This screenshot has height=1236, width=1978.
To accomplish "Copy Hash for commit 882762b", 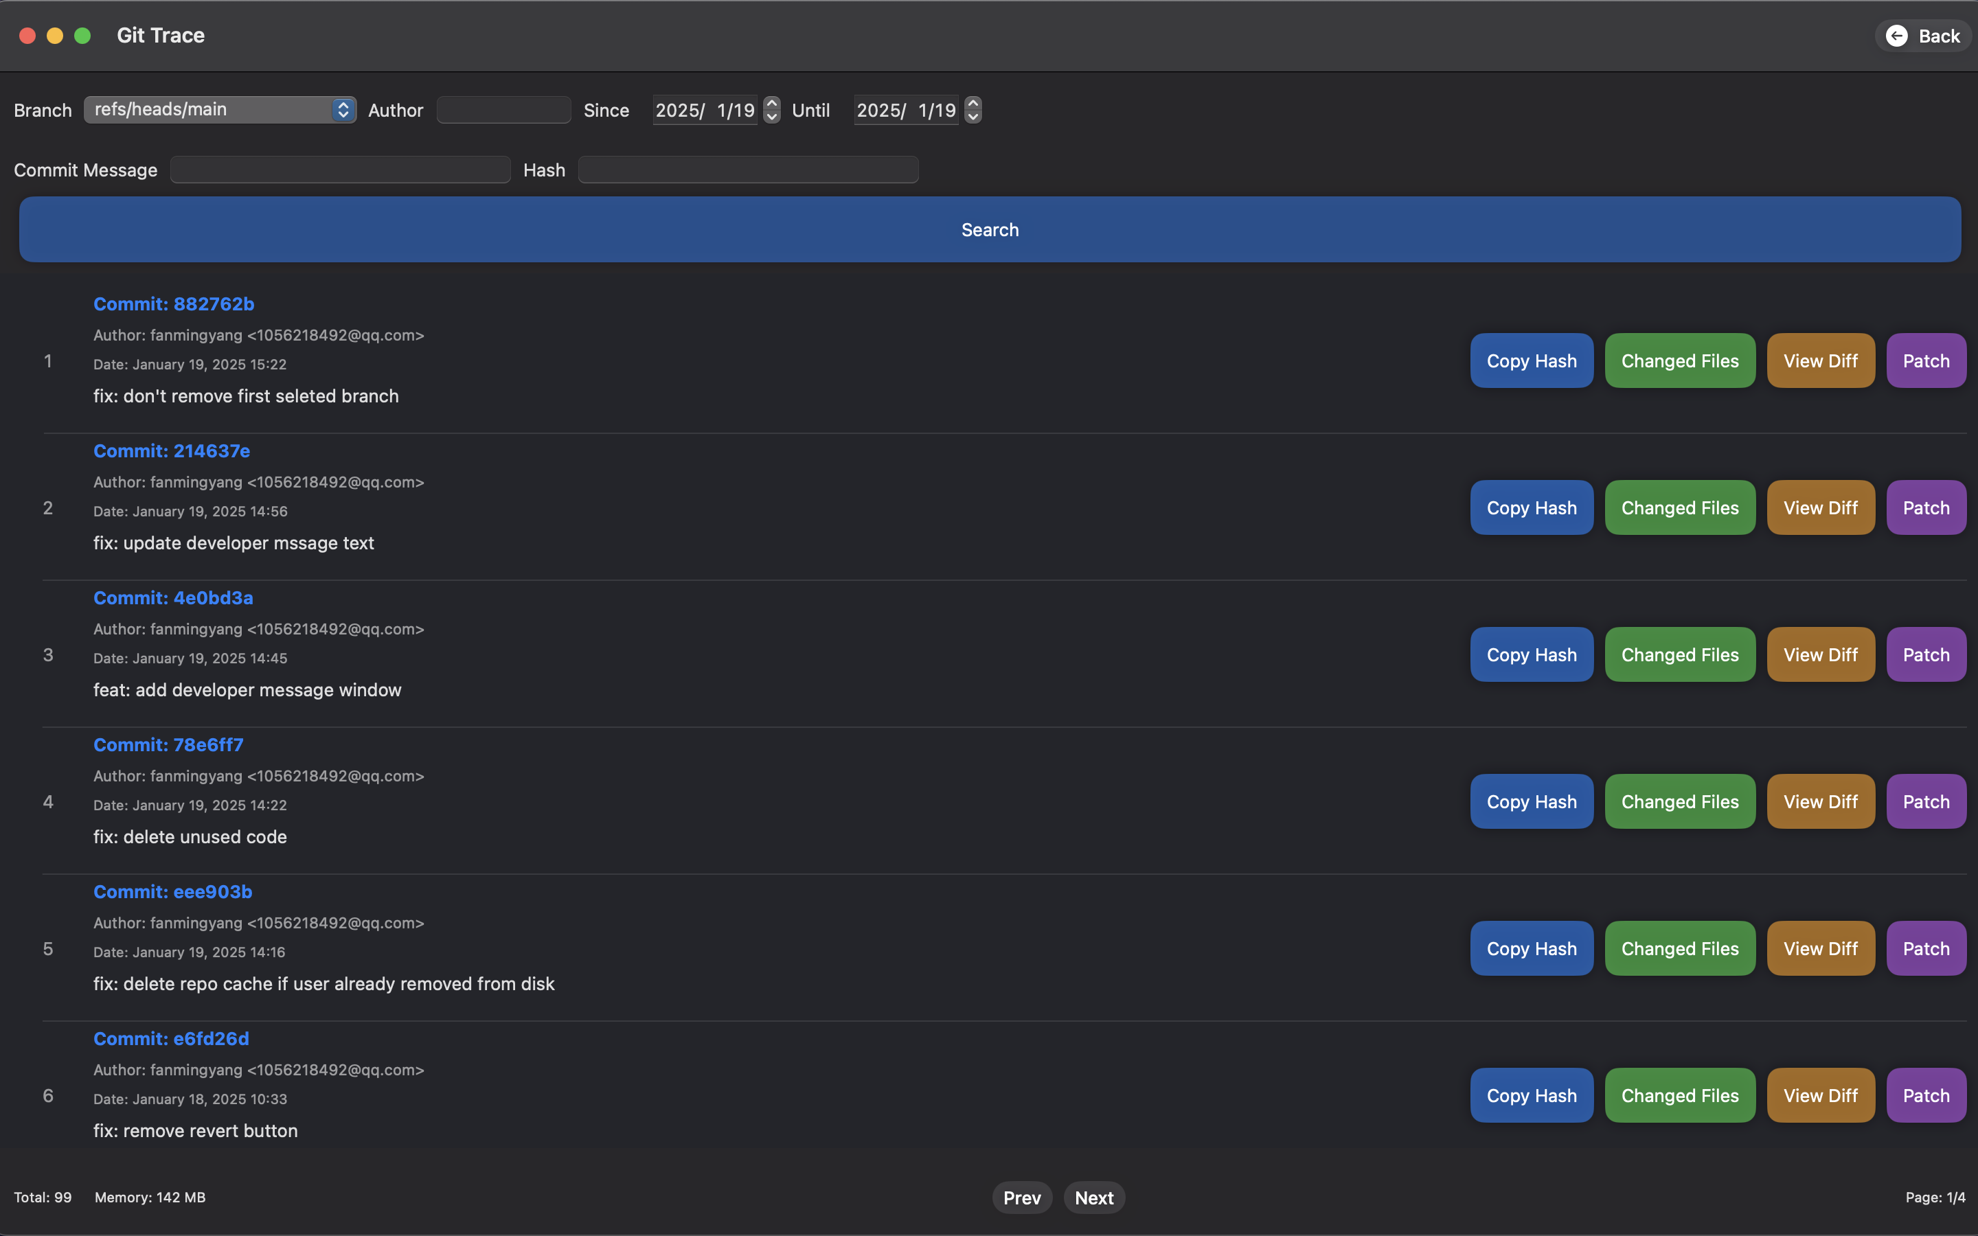I will pos(1531,360).
